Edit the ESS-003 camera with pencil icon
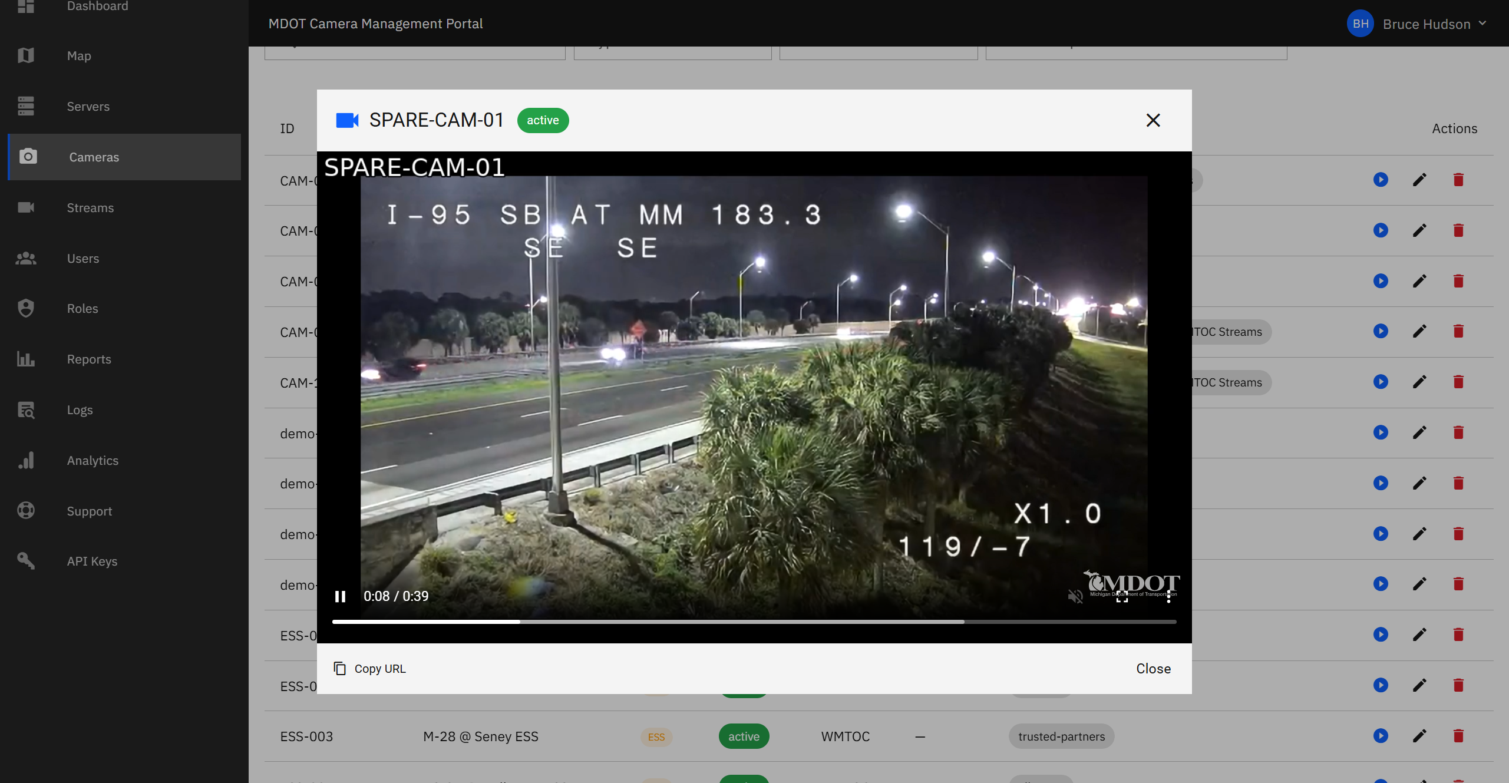Viewport: 1509px width, 783px height. 1419,736
